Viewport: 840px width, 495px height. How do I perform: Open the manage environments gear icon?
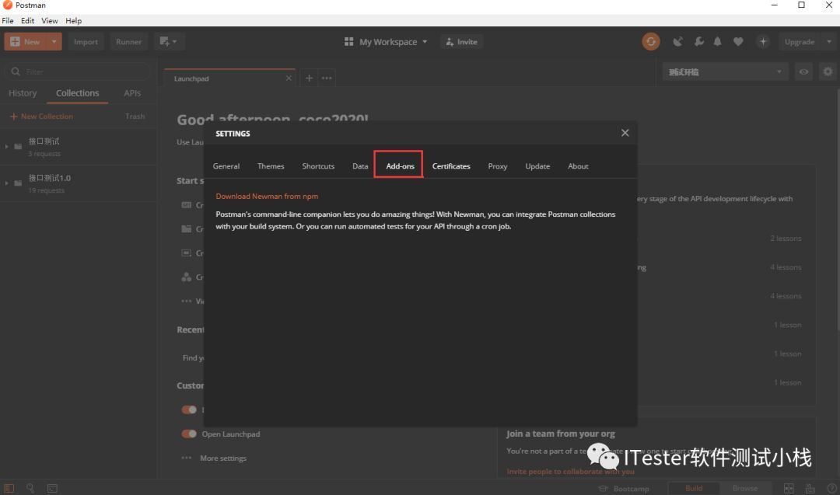[828, 71]
